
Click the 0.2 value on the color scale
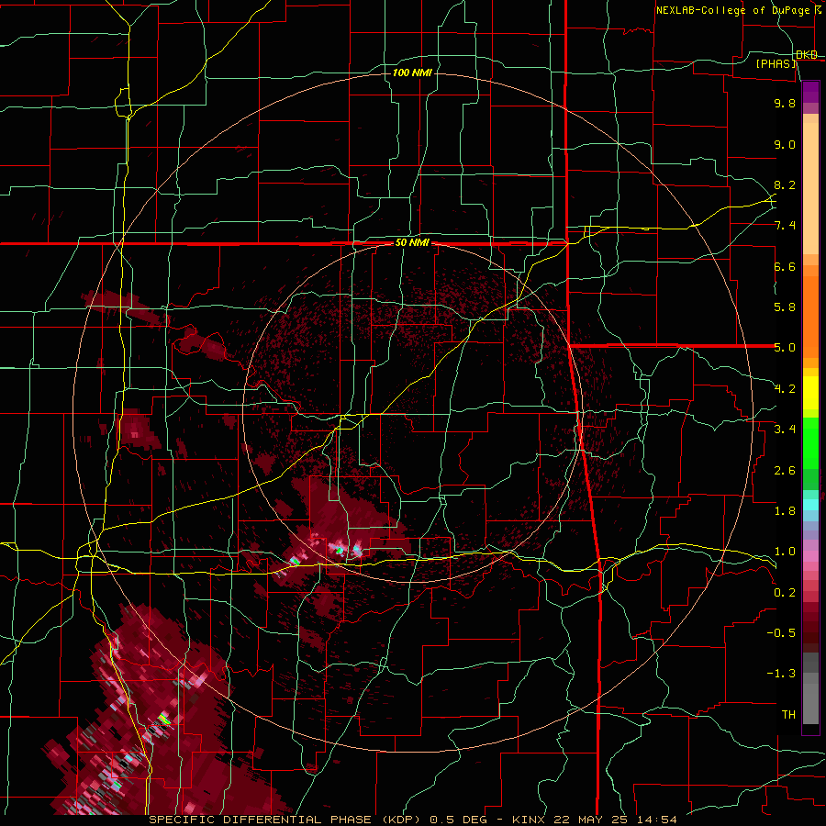[785, 593]
